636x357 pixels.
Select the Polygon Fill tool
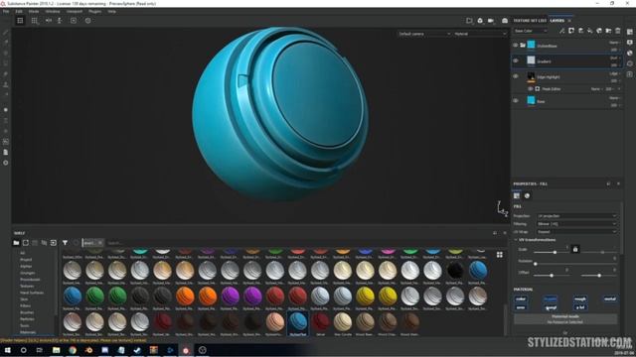(x=6, y=63)
